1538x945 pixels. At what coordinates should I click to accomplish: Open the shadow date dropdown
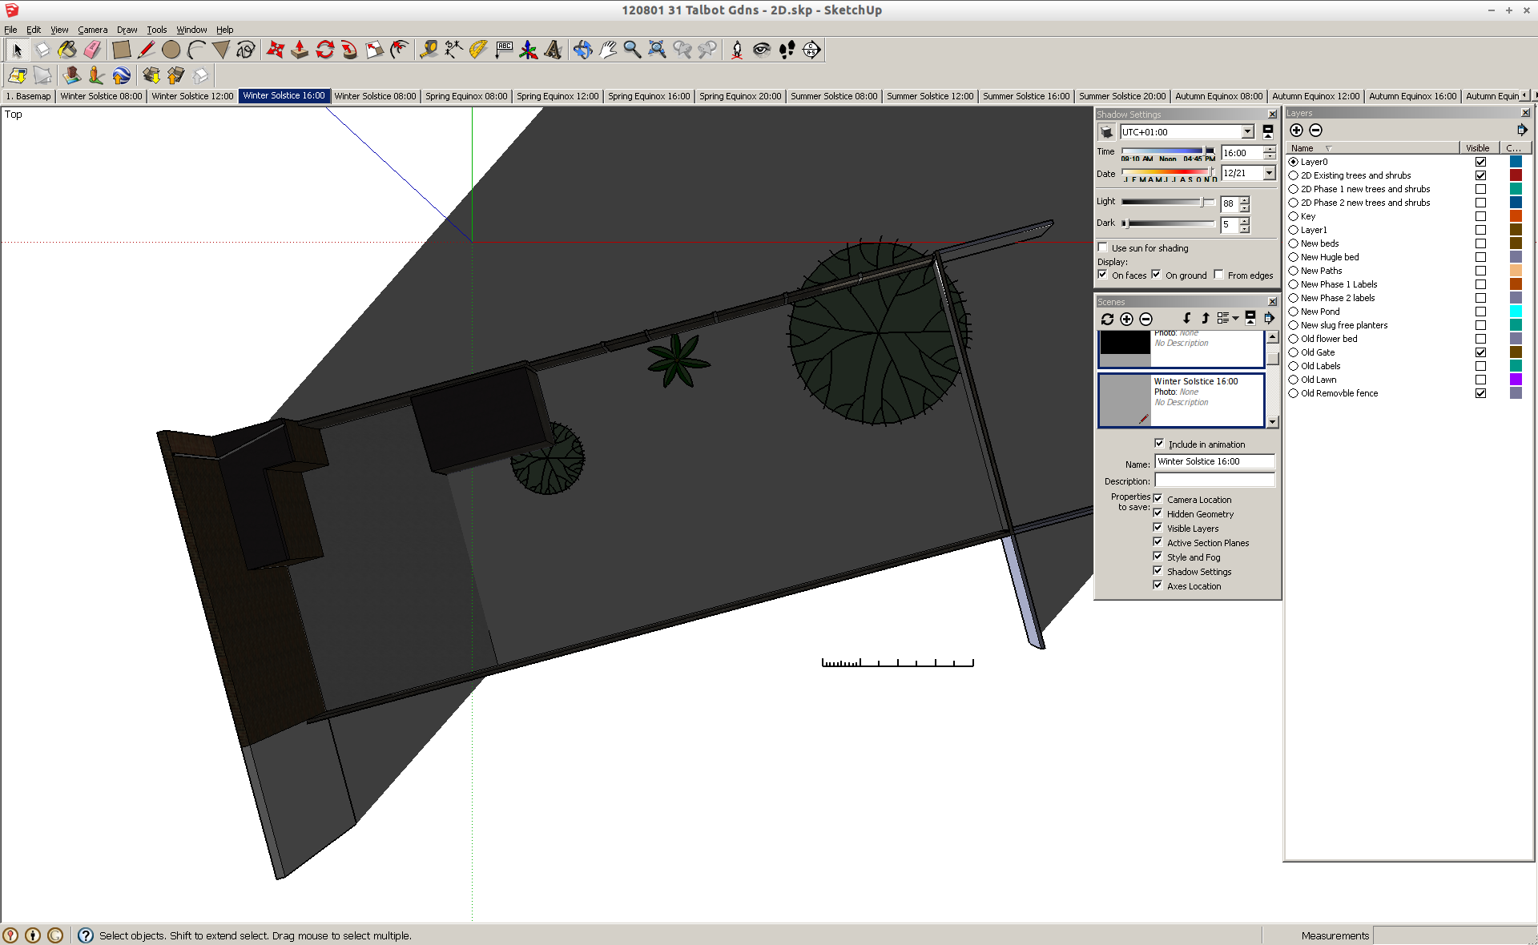tap(1269, 173)
